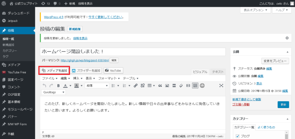Click 新規下書きとして複製 link
295x139 pixels.
[247, 99]
